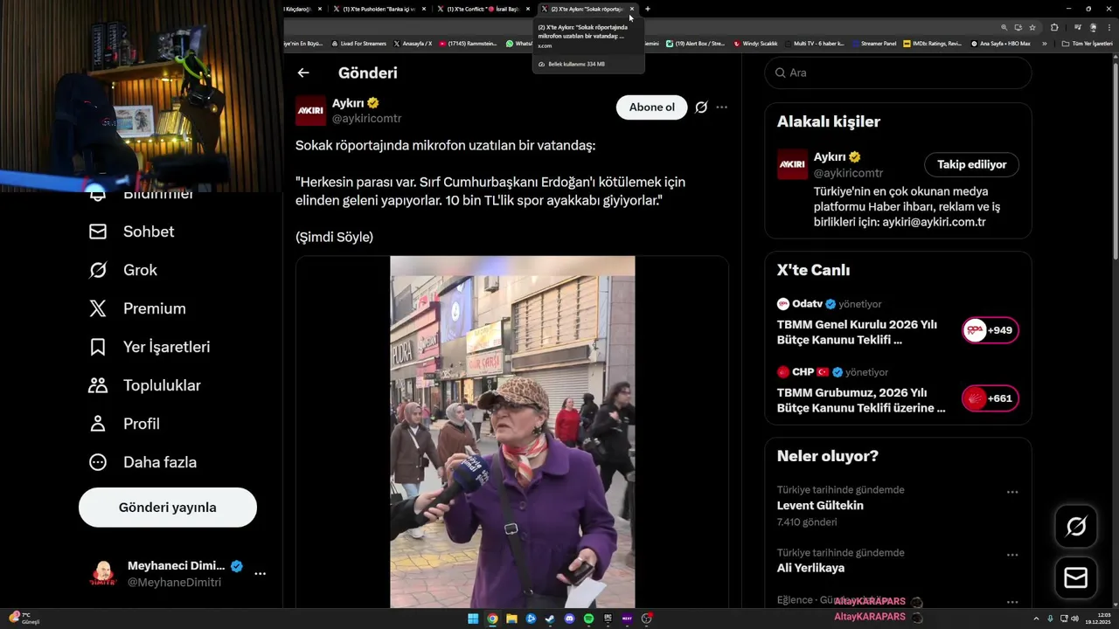The image size is (1119, 629).
Task: Join the Odatv live +949 listeners badge
Action: tap(990, 330)
